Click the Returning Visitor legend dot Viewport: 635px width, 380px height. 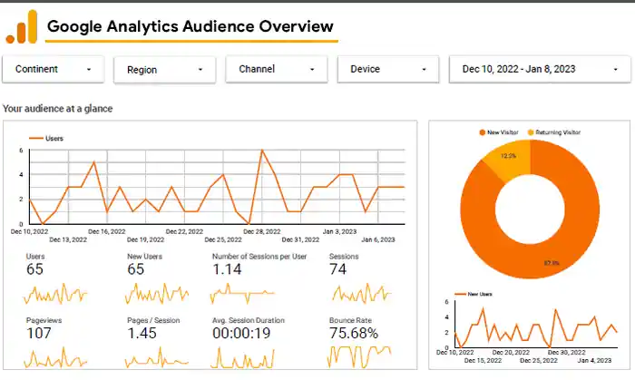pos(531,132)
